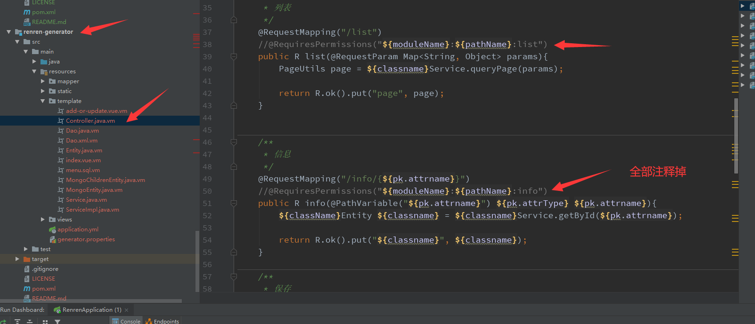Click the target folder icon
755x324 pixels.
click(27, 259)
